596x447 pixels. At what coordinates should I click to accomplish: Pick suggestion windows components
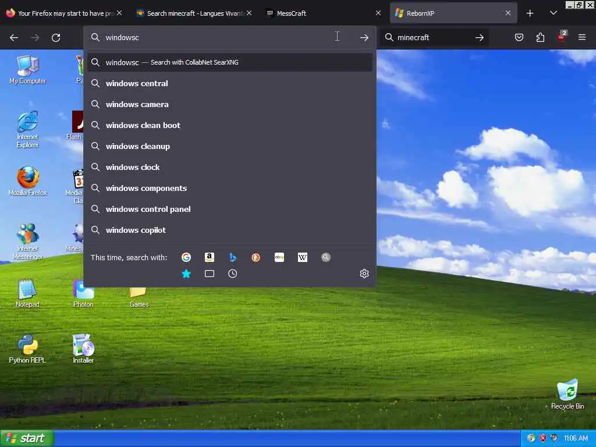pos(229,188)
